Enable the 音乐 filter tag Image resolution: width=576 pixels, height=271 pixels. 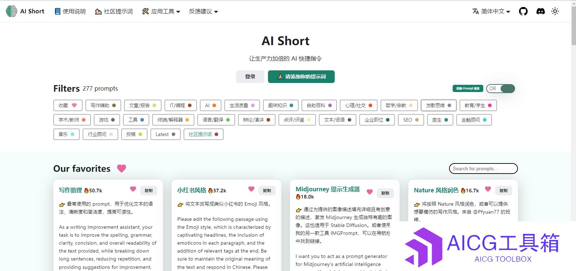(x=66, y=134)
